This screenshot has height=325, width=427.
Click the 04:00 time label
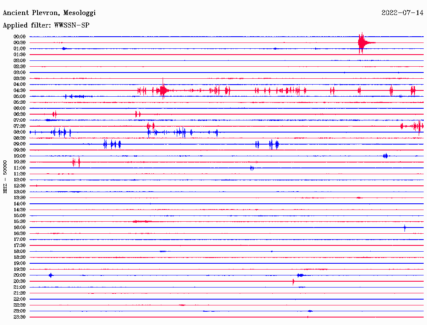[20, 85]
